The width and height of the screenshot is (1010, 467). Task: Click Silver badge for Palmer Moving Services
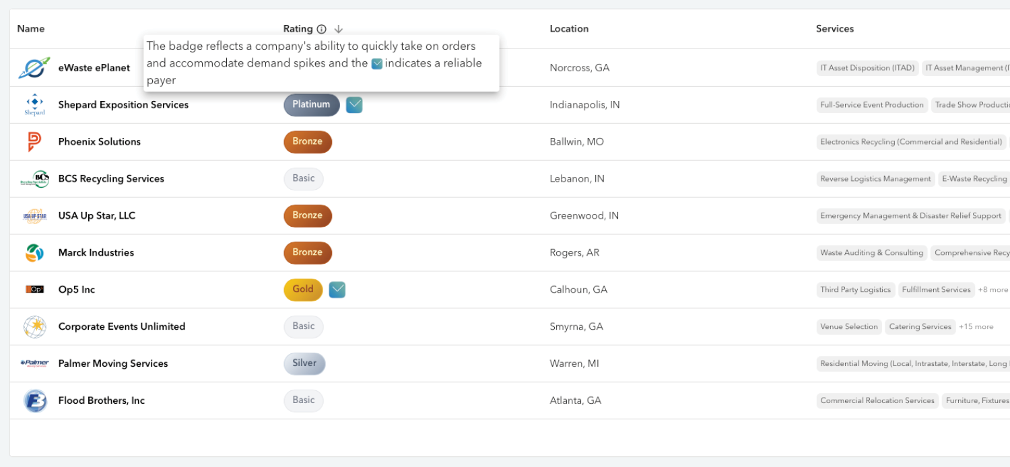point(304,363)
